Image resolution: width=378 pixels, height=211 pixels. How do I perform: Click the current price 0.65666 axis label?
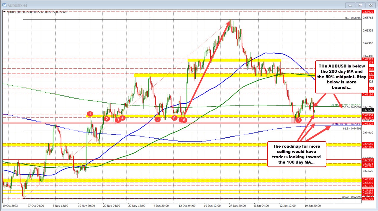coord(368,110)
